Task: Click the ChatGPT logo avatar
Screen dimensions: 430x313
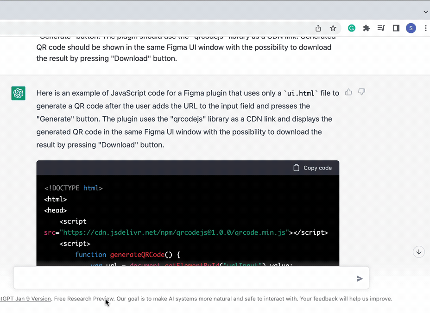Action: 19,93
